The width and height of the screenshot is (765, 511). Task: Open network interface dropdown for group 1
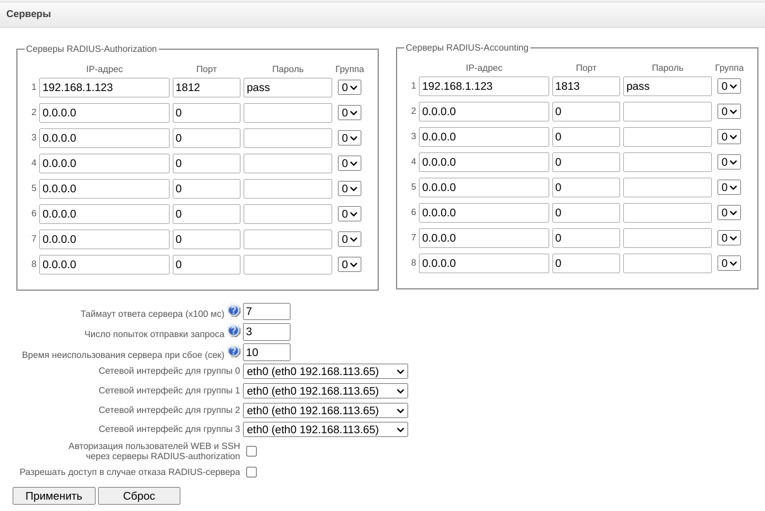point(325,391)
